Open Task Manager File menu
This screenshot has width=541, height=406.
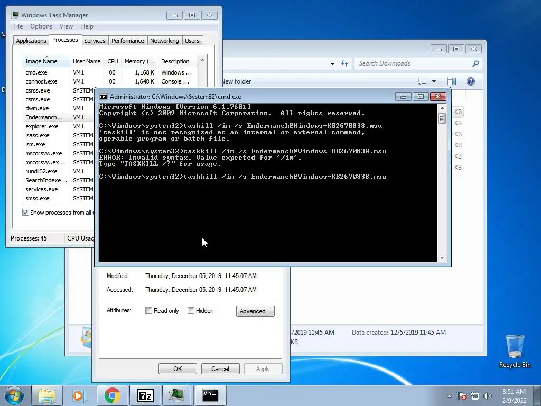18,26
